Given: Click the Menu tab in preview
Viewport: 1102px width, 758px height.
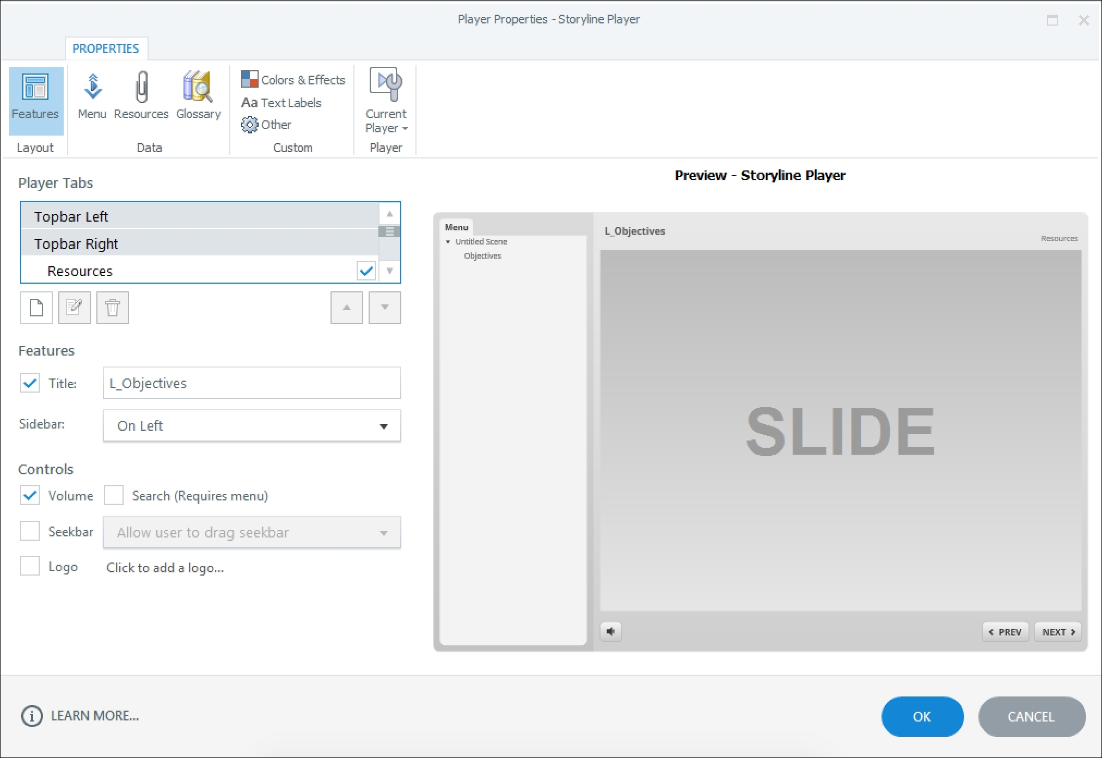Looking at the screenshot, I should tap(456, 227).
